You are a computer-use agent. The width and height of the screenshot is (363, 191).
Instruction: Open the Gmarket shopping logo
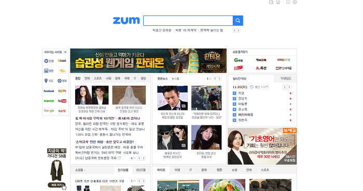pos(239,60)
